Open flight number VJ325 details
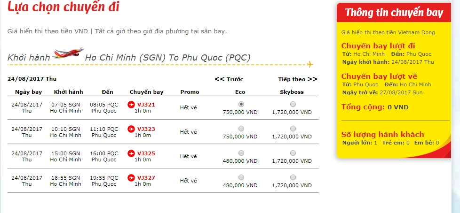Viewport: 460px width, 213px height. click(x=146, y=153)
